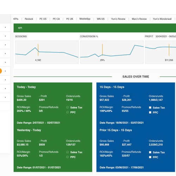Click Gross Sales value $60,868

pos(104,145)
